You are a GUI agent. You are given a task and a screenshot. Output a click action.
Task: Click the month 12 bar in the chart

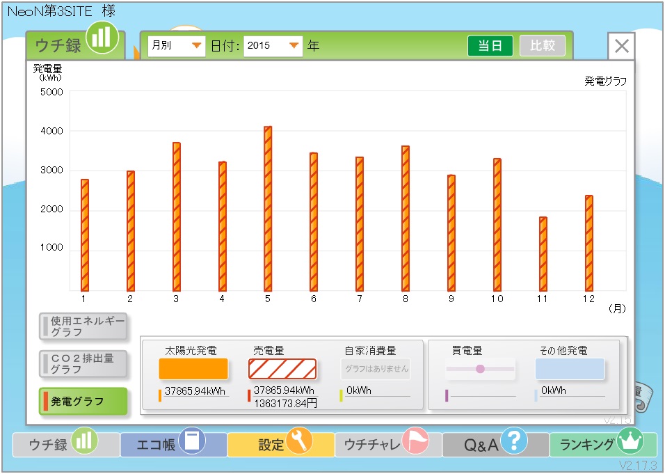pos(589,244)
